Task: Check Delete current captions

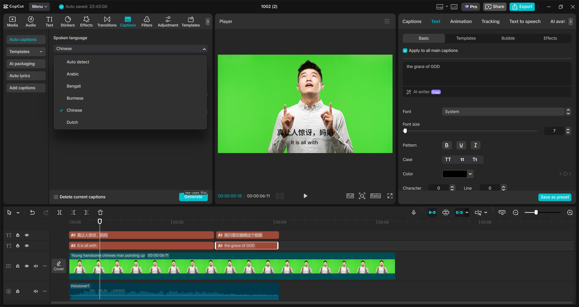Action: 56,197
